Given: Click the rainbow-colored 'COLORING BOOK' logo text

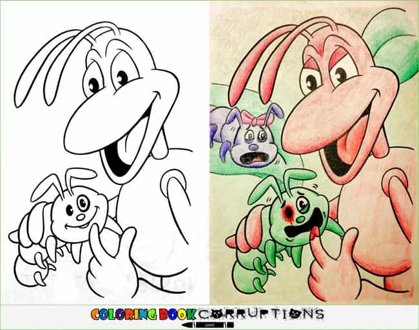Looking at the screenshot, I should [144, 315].
